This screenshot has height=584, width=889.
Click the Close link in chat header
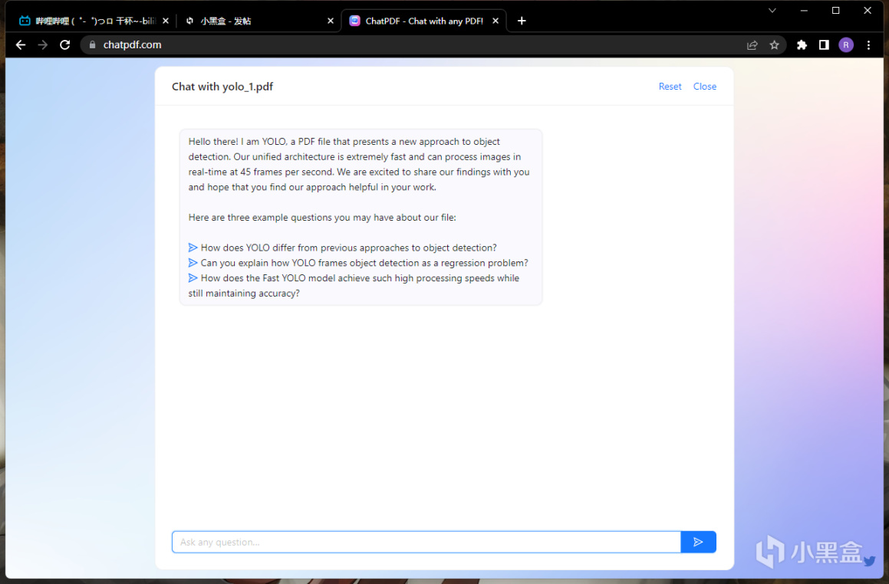(x=705, y=87)
